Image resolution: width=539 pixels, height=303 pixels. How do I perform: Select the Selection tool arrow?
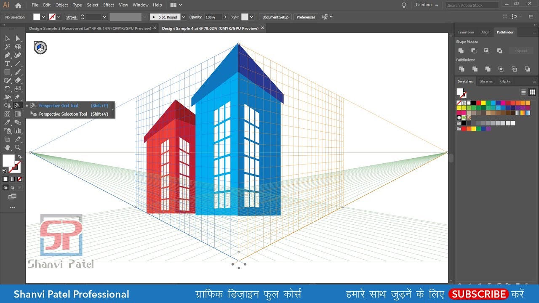click(x=7, y=38)
